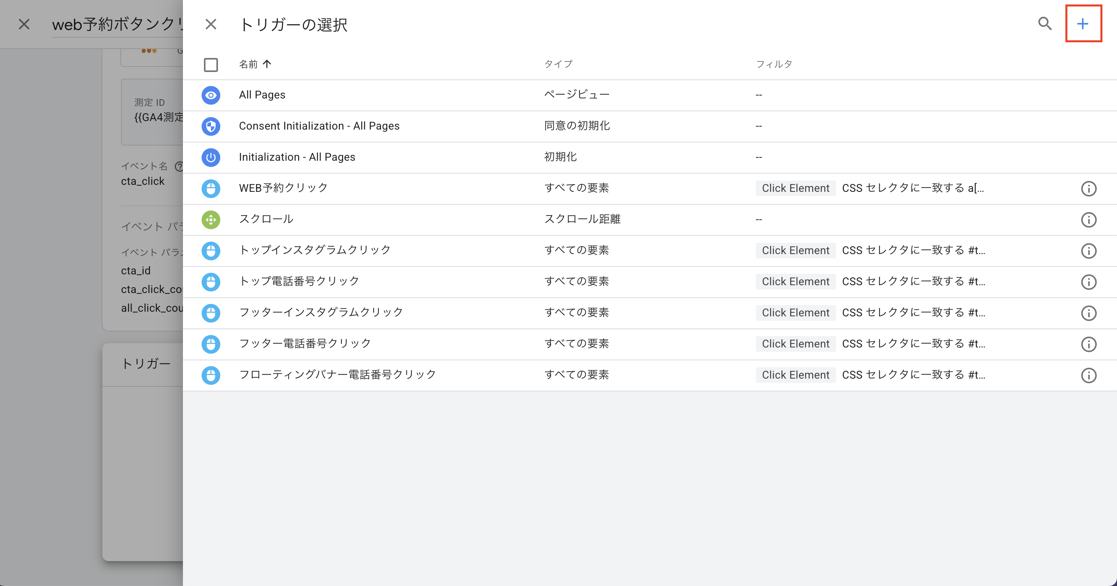Click the タイプ column header
This screenshot has width=1117, height=586.
[558, 64]
